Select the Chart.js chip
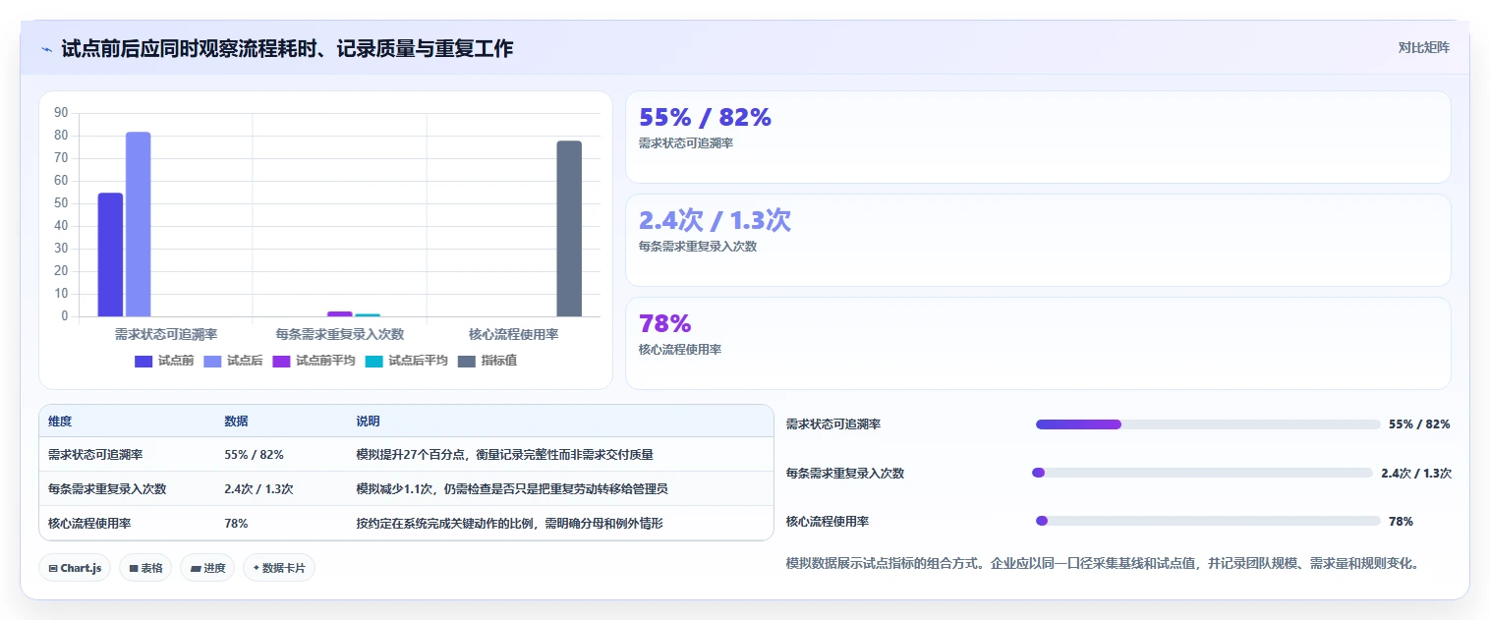The height and width of the screenshot is (620, 1490). [75, 568]
